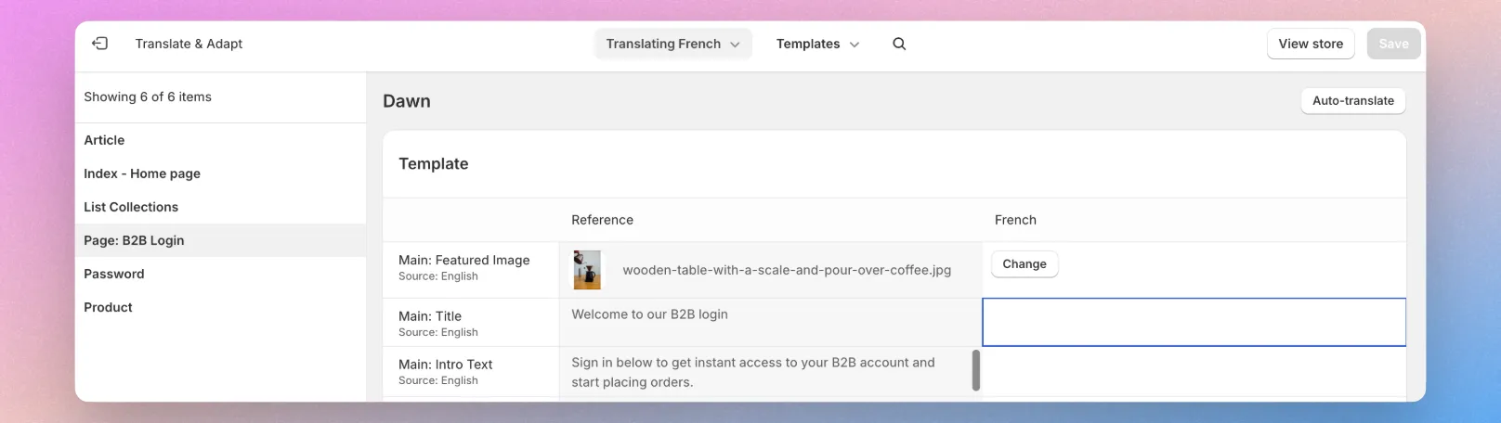Click the View store button
Viewport: 1501px width, 423px height.
point(1311,44)
